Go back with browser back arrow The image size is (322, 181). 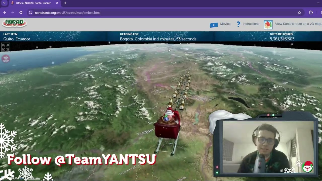(x=5, y=13)
